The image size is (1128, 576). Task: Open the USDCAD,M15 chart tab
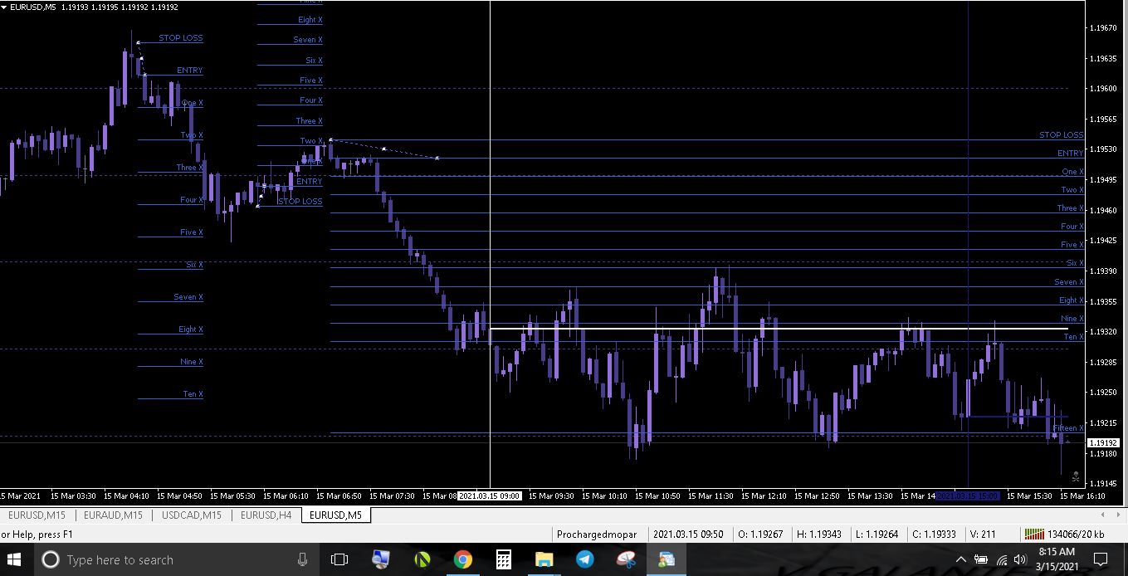192,515
